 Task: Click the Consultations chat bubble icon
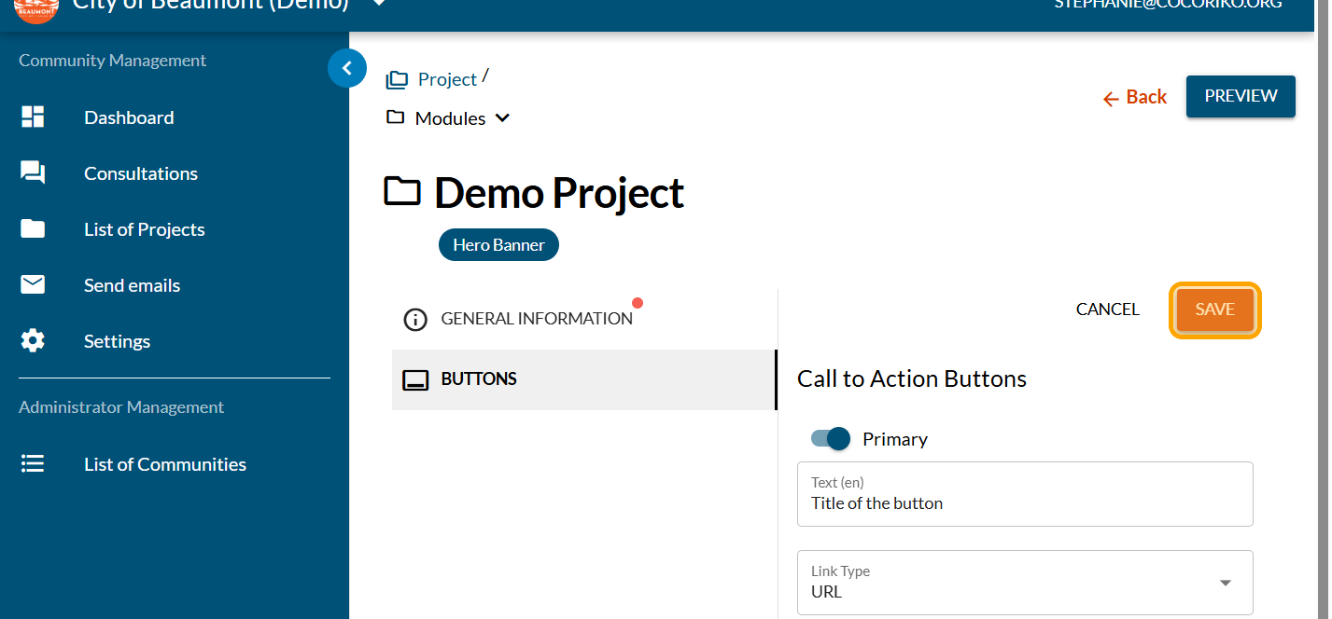[33, 173]
